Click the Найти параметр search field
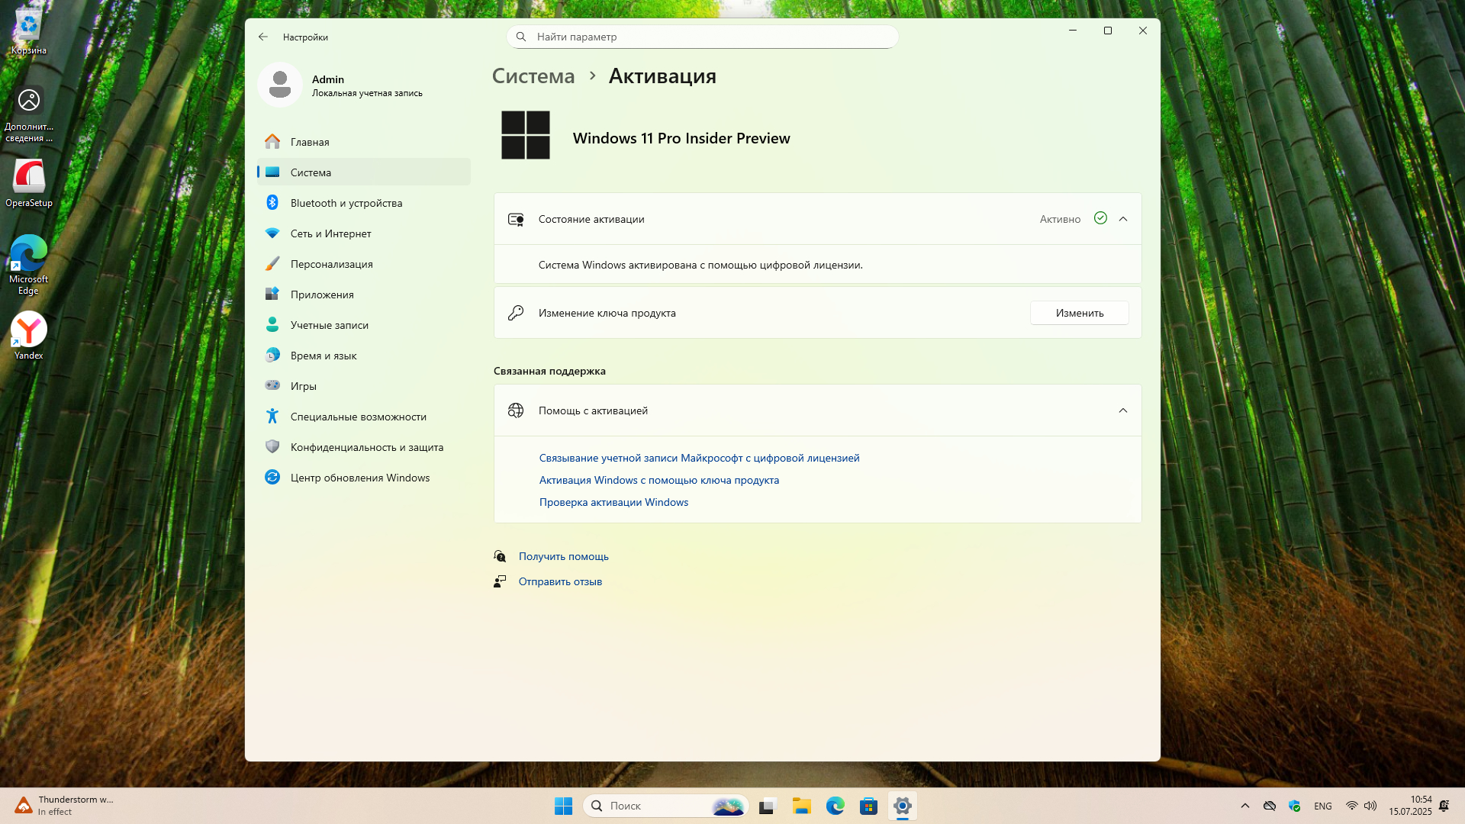This screenshot has width=1465, height=824. (x=702, y=37)
